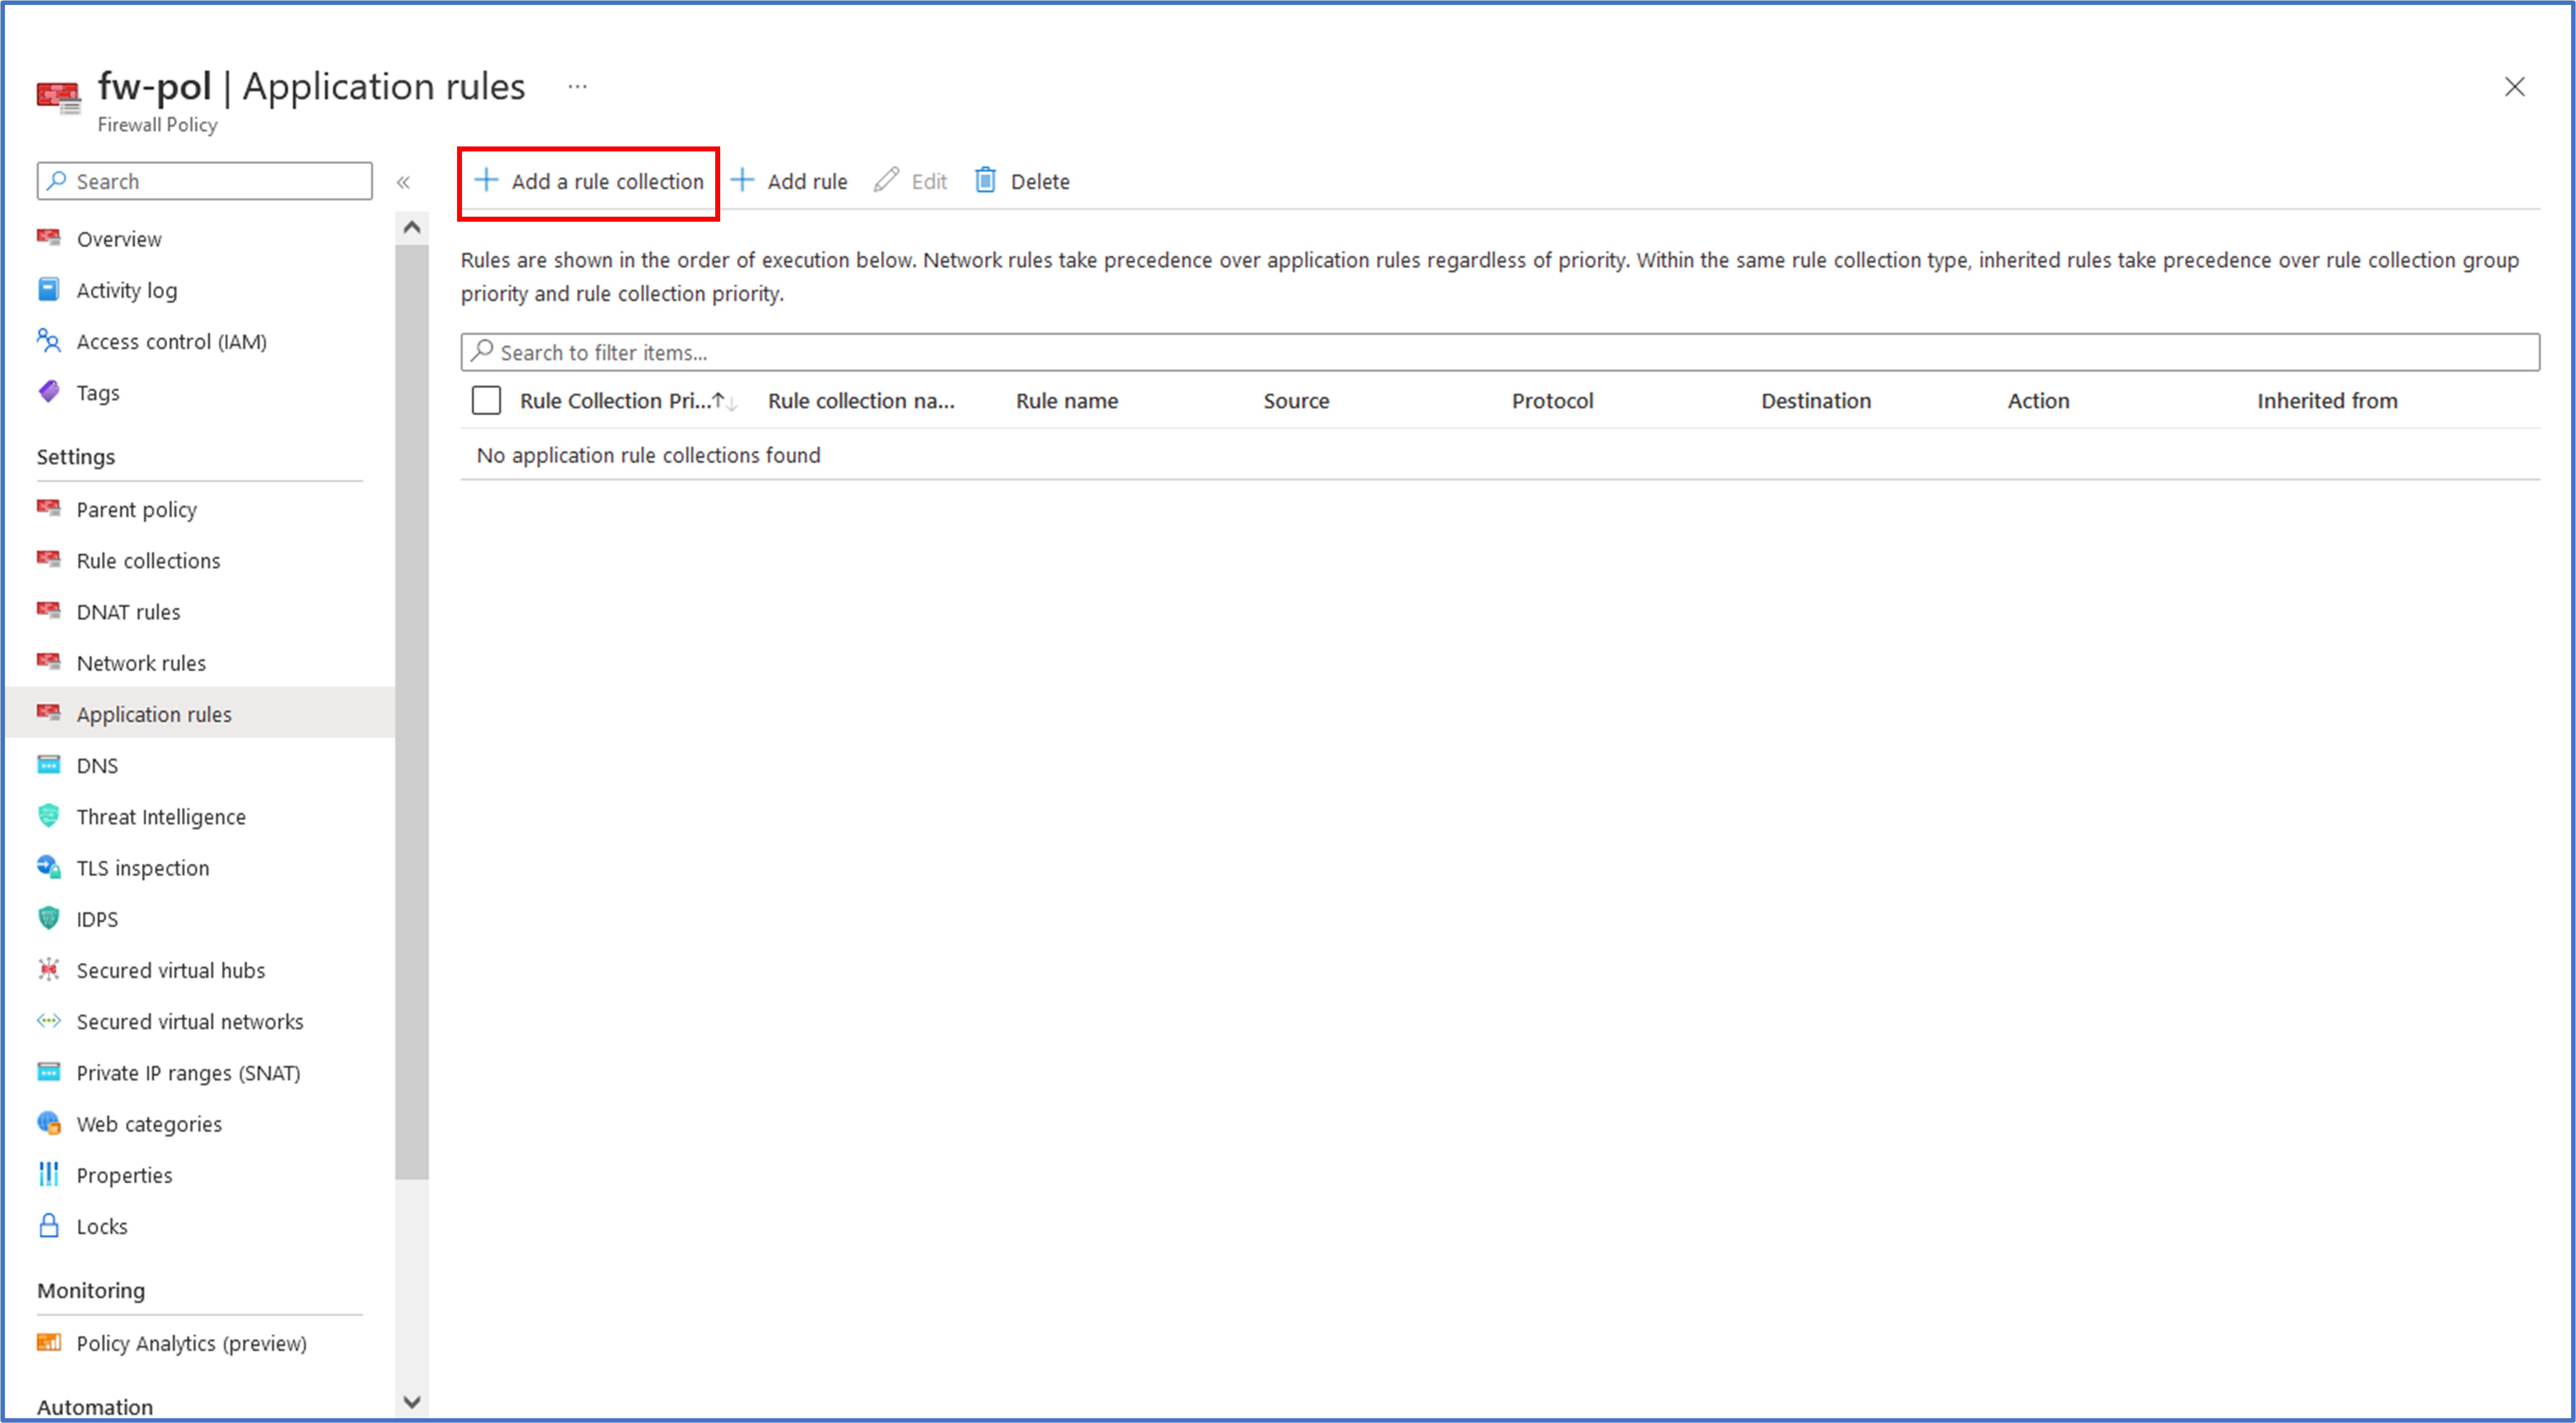Open the ellipsis menu next to page title
This screenshot has width=2576, height=1423.
tap(577, 86)
